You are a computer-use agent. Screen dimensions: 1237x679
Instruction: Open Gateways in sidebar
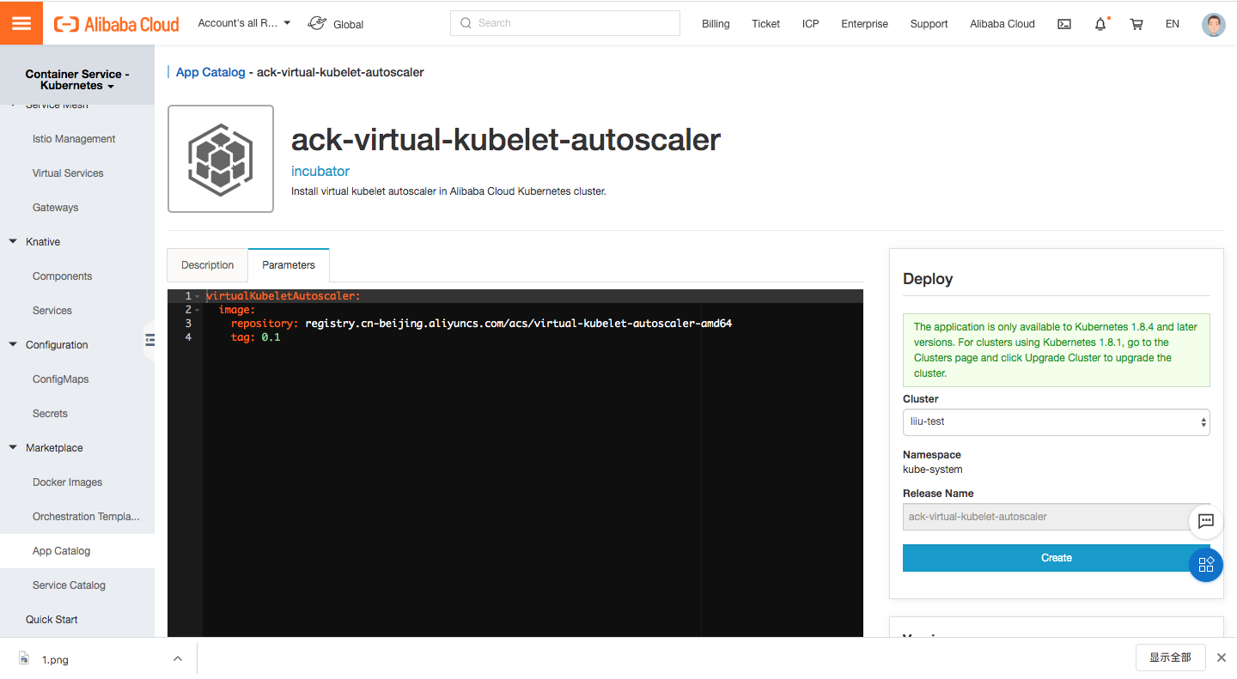[x=55, y=208]
